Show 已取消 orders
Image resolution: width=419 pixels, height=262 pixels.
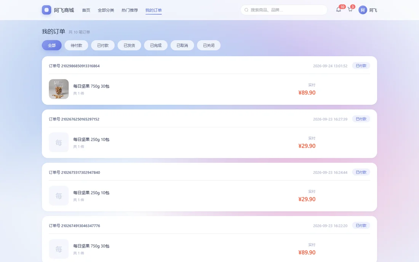point(182,45)
